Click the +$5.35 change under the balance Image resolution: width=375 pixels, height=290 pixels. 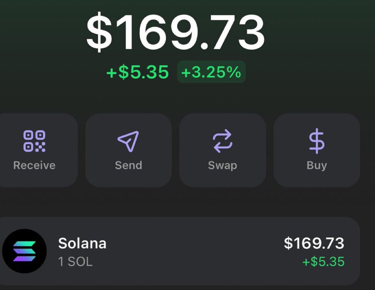point(137,72)
